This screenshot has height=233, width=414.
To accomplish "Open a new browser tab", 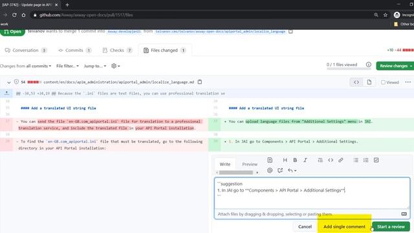I will point(67,5).
